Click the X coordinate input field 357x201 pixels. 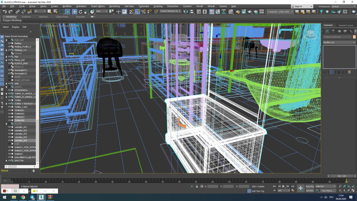pos(213,186)
